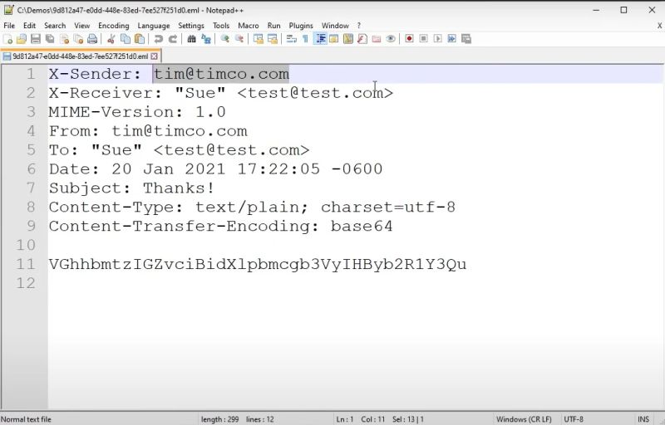Image resolution: width=665 pixels, height=425 pixels.
Task: Click the Ln : 1 status bar entry
Action: pyautogui.click(x=344, y=419)
